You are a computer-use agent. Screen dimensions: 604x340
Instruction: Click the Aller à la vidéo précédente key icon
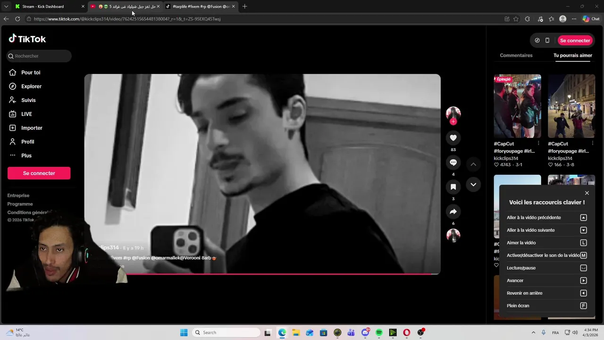(583, 218)
